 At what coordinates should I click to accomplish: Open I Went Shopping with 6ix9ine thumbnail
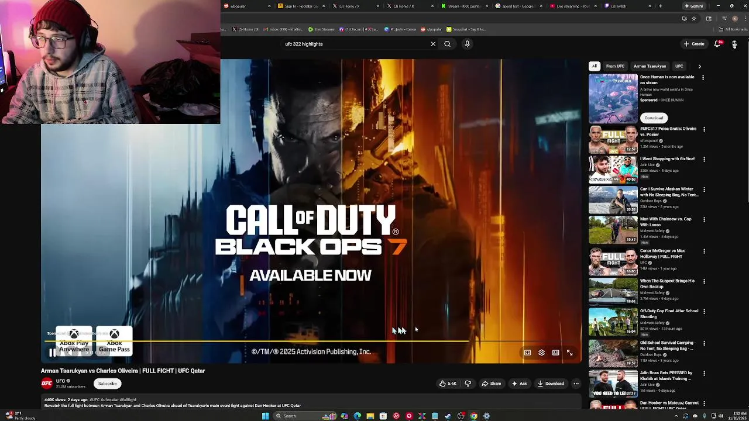click(x=613, y=170)
